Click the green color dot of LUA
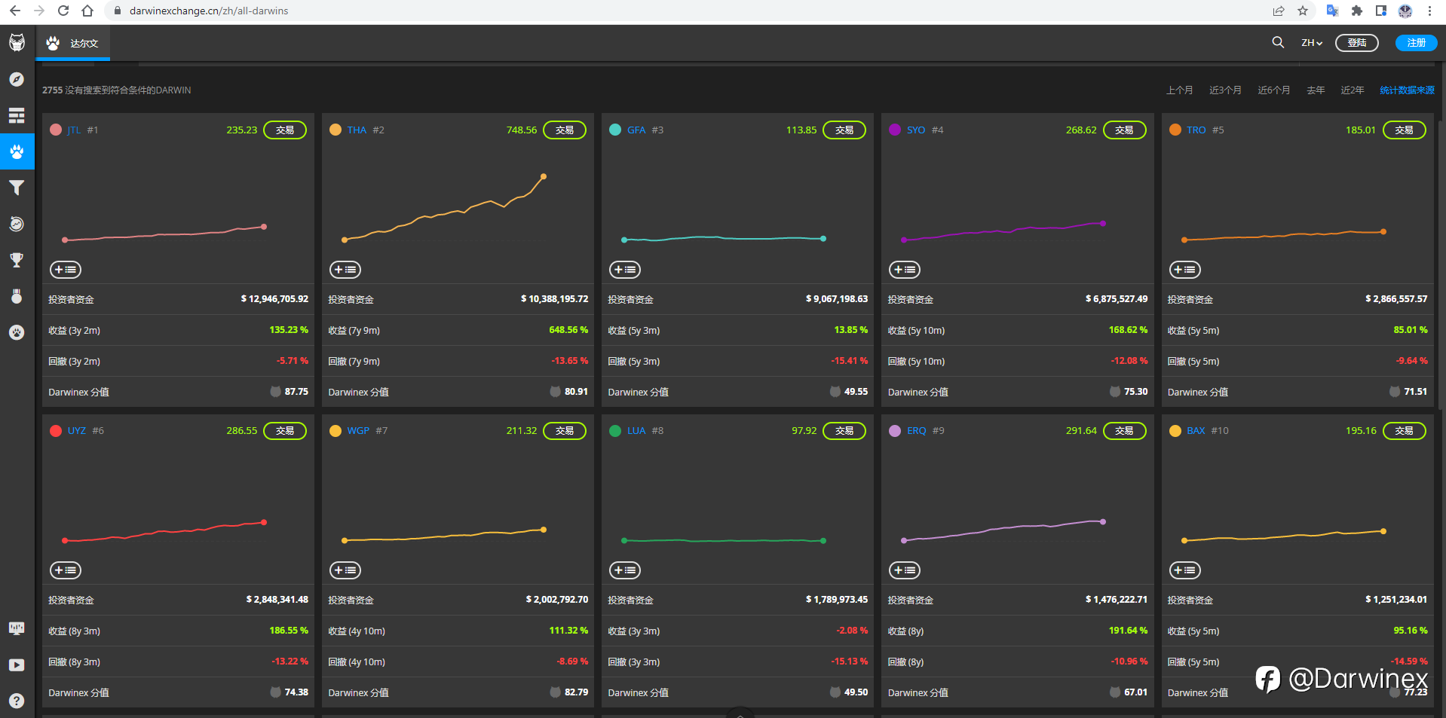Screen dimensions: 1446x718 click(615, 430)
